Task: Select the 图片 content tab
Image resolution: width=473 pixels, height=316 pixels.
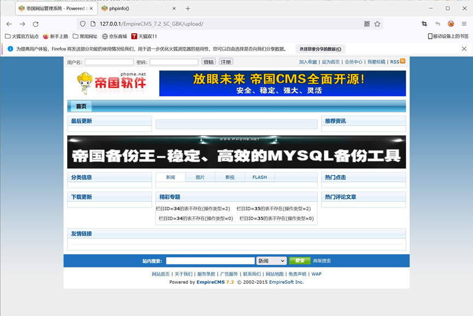Action: [200, 177]
